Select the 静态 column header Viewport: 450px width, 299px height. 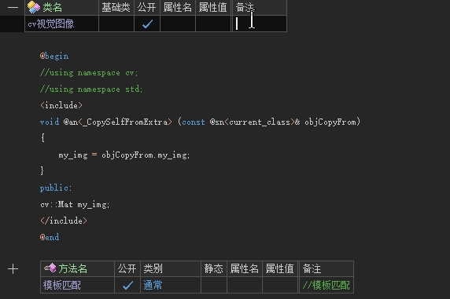pos(214,268)
